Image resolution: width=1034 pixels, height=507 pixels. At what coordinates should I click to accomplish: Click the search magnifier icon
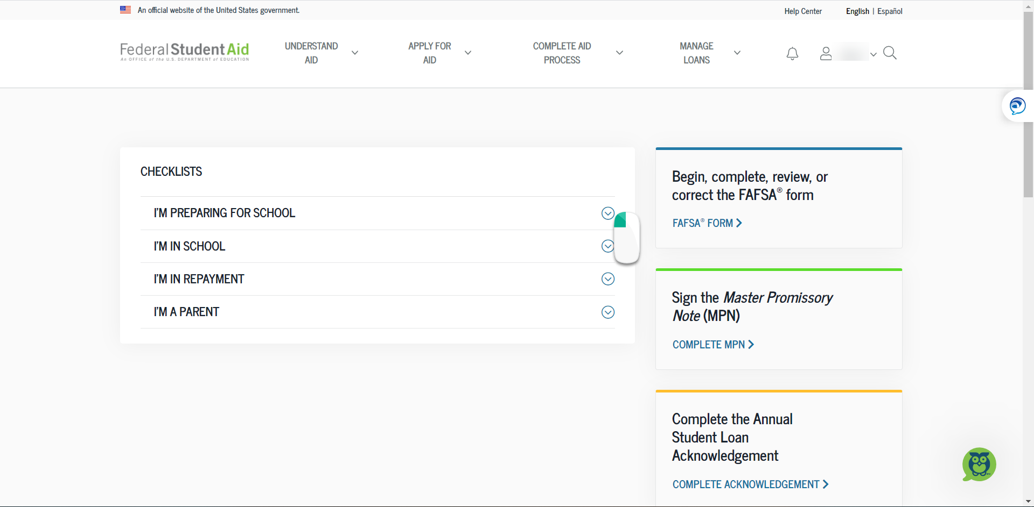[x=890, y=53]
